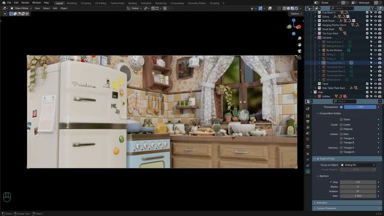Open the viewport Add menu

(55, 8)
